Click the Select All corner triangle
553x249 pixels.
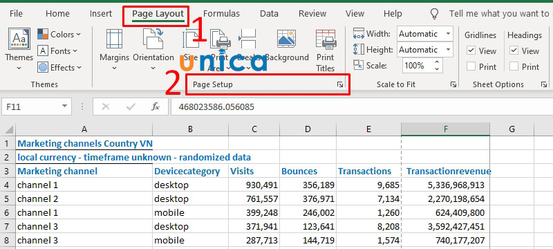tap(8, 129)
